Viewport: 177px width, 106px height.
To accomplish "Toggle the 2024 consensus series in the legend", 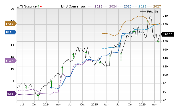I will (110, 6).
